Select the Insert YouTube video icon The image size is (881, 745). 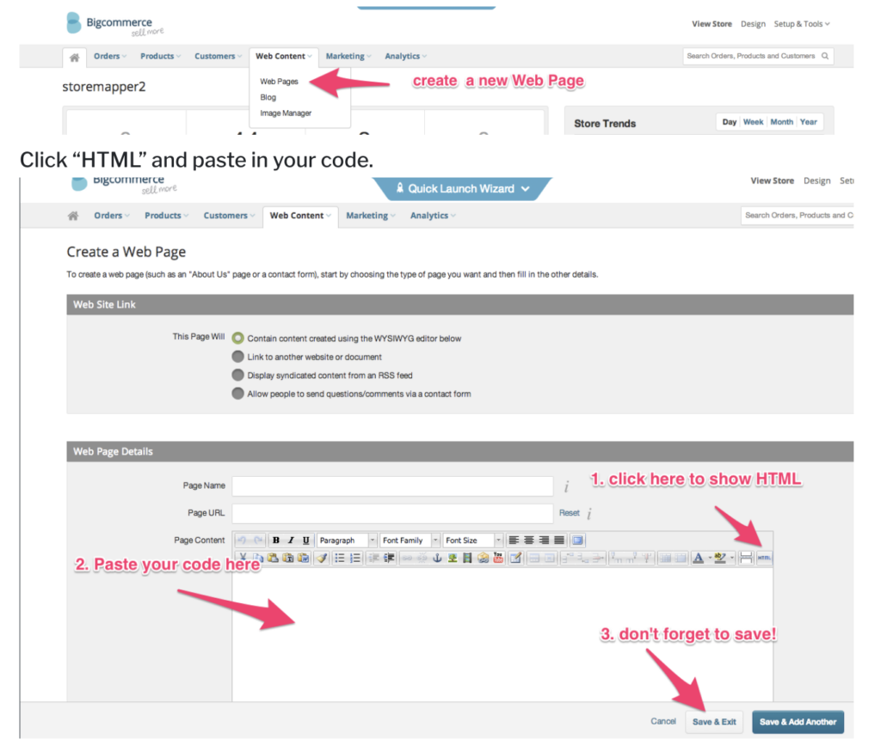point(497,557)
